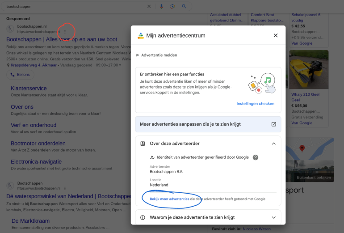Click the feature illustration in the dialog card
The image size is (344, 233).
pos(262,84)
